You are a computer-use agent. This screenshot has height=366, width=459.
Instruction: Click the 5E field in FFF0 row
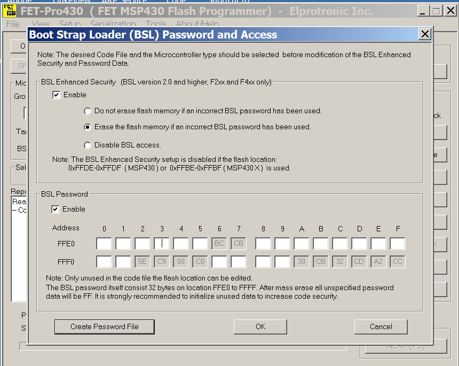point(143,262)
